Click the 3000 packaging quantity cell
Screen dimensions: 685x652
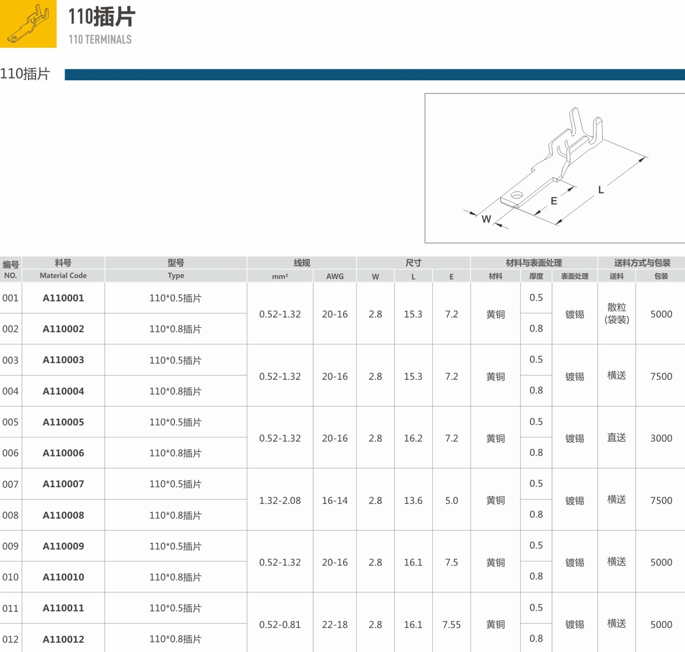coord(661,438)
